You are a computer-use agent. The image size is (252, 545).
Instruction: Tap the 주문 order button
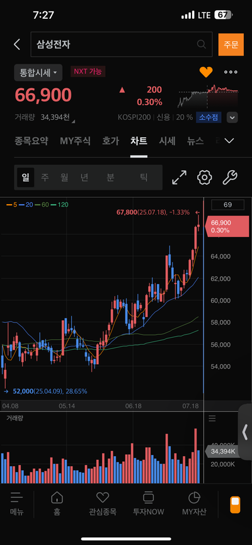(x=231, y=45)
